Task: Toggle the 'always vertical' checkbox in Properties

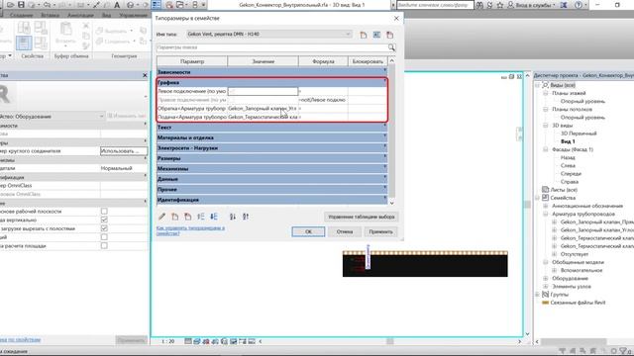Action: [x=104, y=220]
